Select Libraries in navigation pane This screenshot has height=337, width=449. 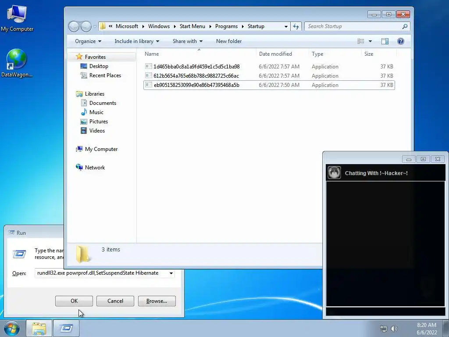click(x=95, y=94)
